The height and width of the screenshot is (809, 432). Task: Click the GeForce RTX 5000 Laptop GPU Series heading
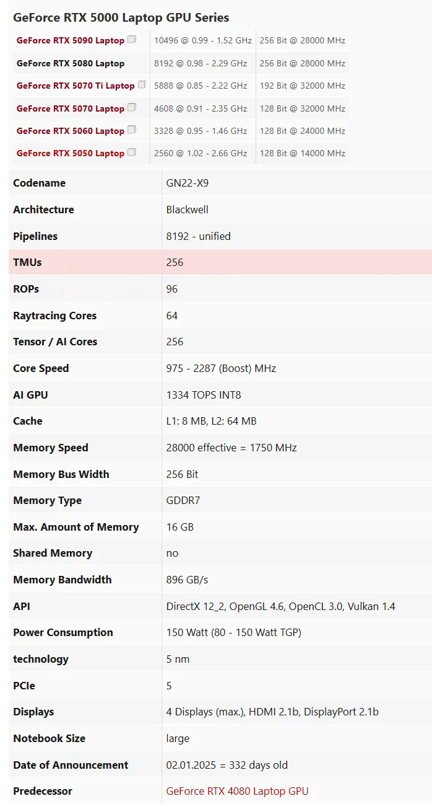tap(121, 18)
